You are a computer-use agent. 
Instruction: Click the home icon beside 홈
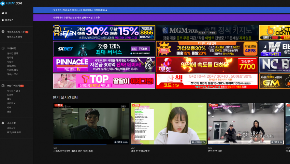[3, 13]
